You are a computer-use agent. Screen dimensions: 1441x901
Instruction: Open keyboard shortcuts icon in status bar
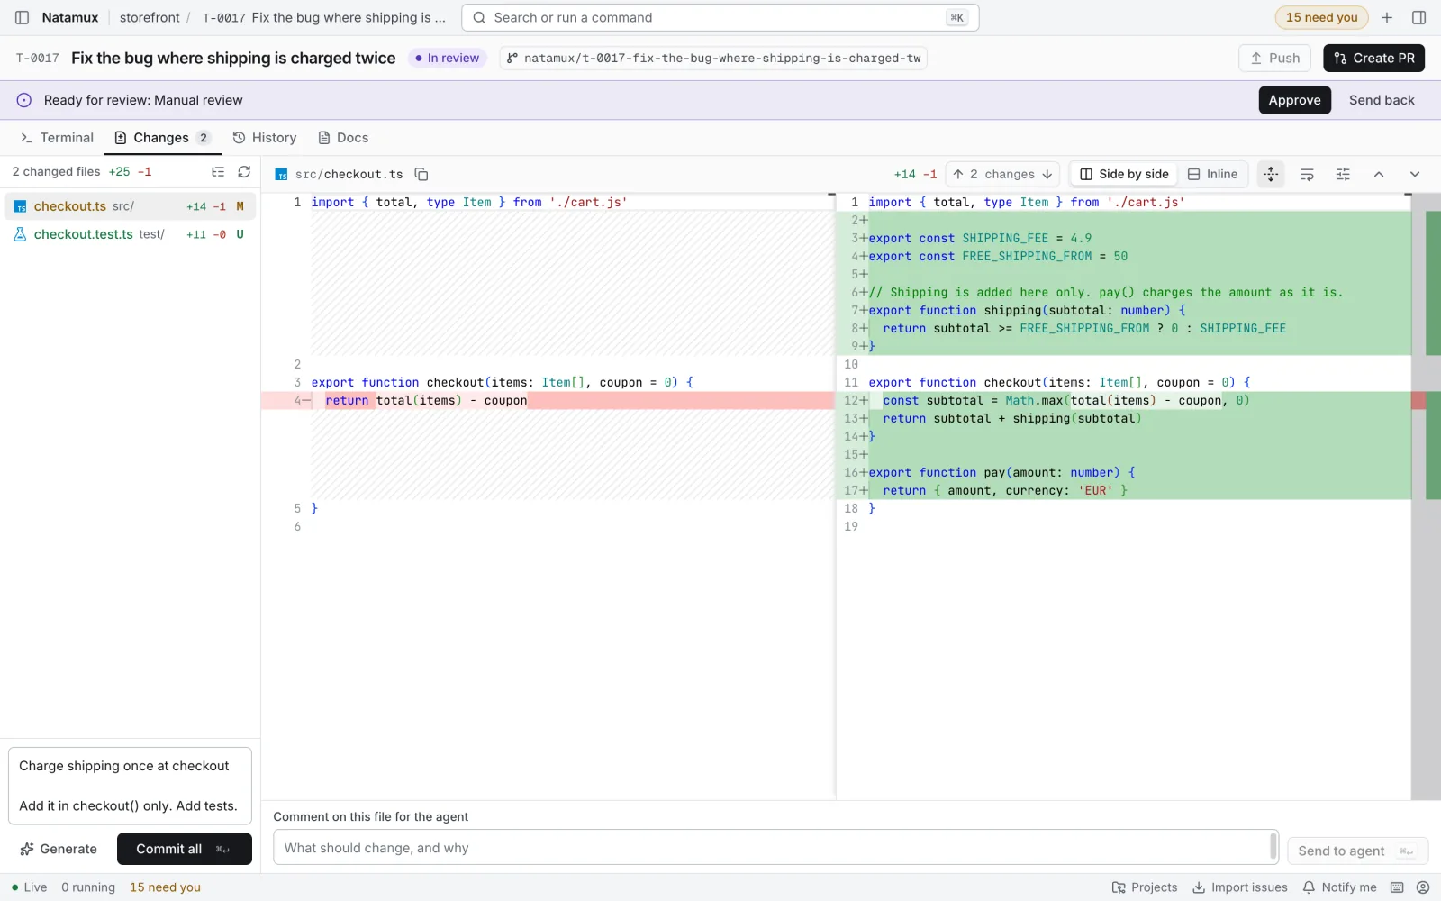coord(1397,887)
